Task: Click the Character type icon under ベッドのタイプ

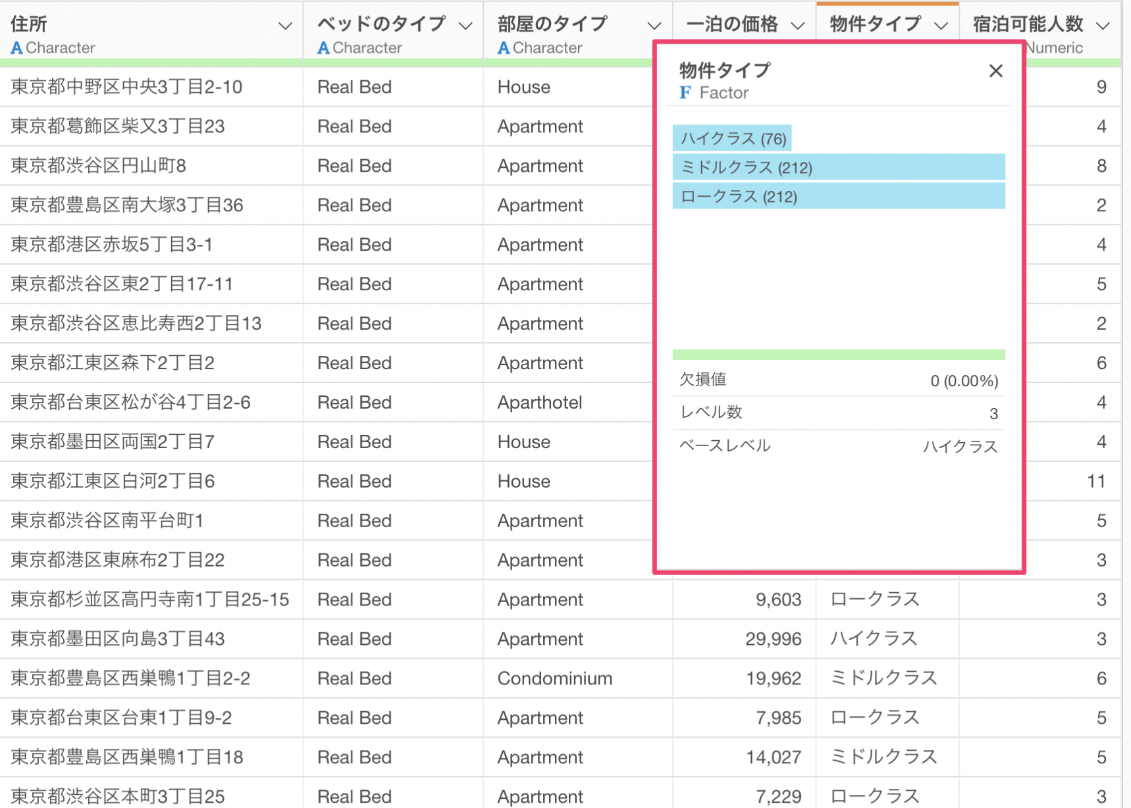Action: [x=323, y=48]
